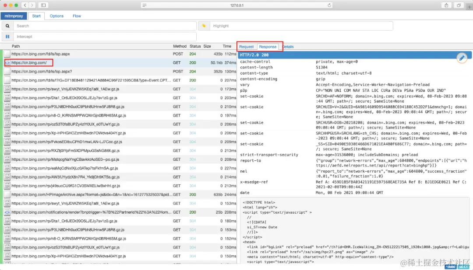
Task: Click the <!DOCTYPE html> response body line
Action: (259, 203)
